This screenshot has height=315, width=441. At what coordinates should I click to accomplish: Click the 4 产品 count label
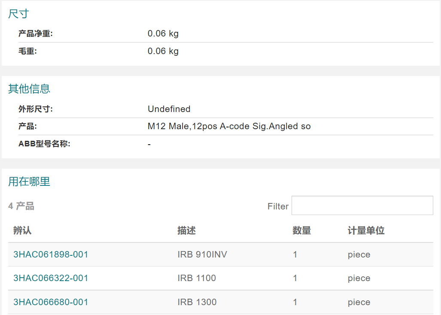tap(21, 206)
